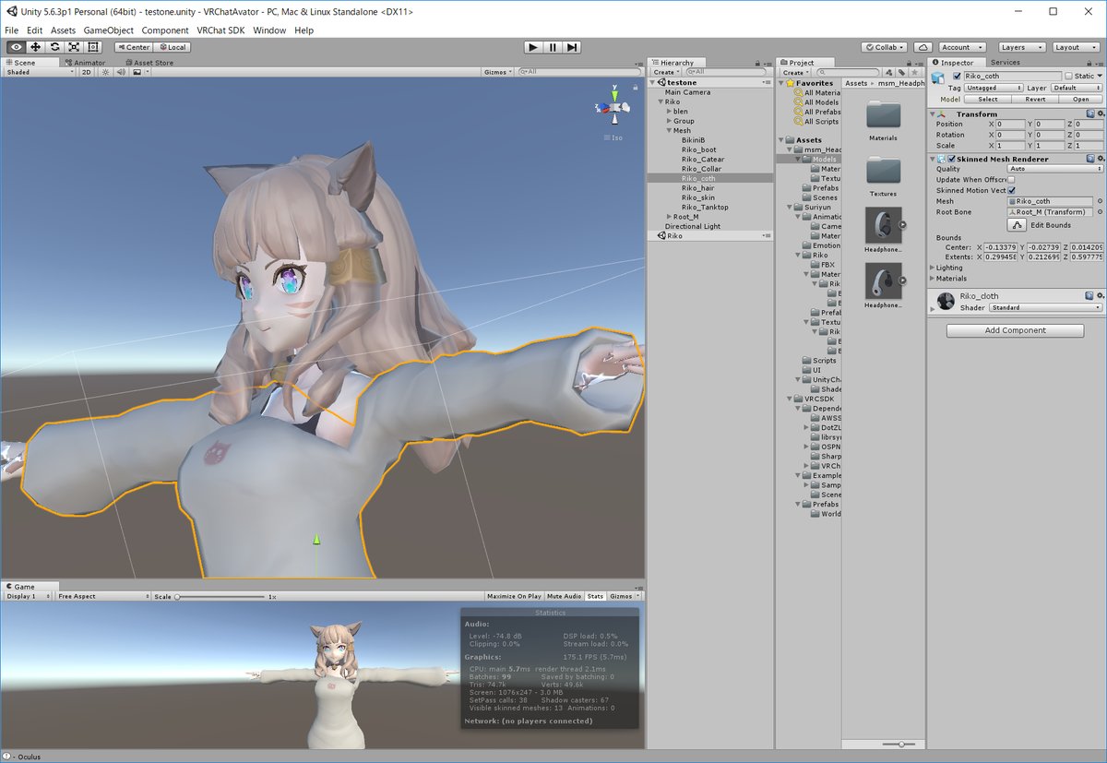Viewport: 1107px width, 763px height.
Task: Select the Move tool
Action: [x=36, y=47]
